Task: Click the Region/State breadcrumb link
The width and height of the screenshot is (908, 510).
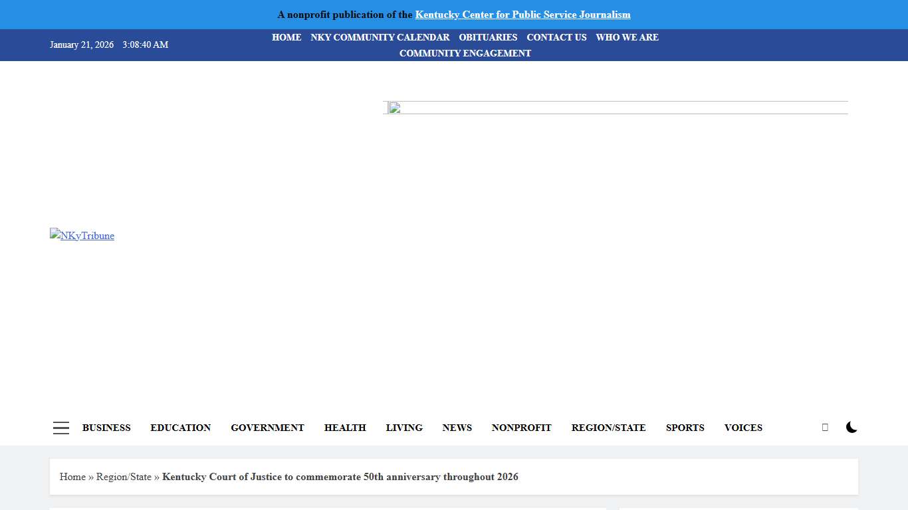Action: pos(124,477)
